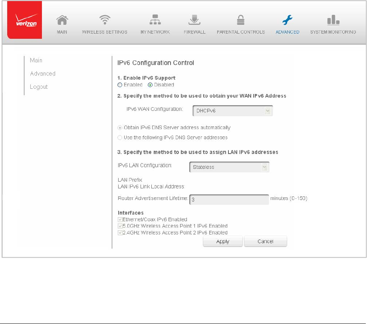Open the Wireless Settings wifi icon
The height and width of the screenshot is (324, 367).
pos(105,20)
